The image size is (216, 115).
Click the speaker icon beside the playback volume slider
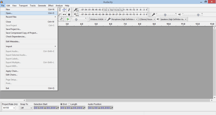coord(180,14)
